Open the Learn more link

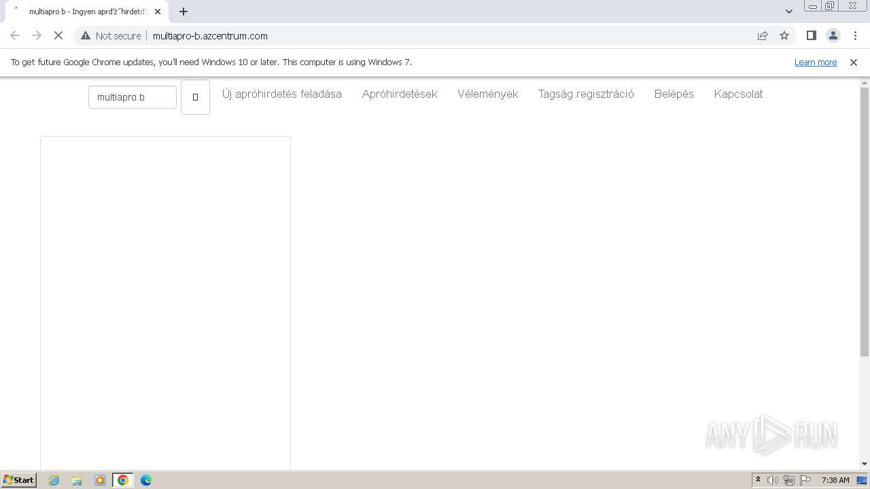click(816, 62)
